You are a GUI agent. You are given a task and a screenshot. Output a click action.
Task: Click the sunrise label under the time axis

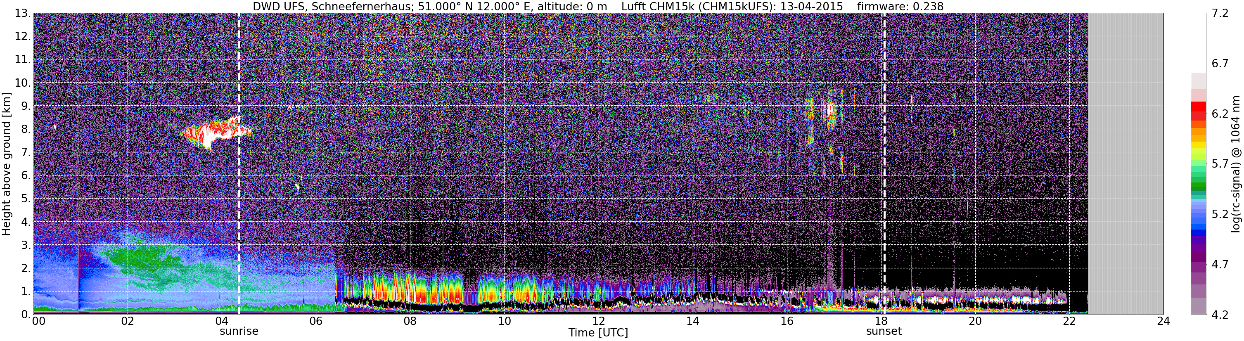tap(239, 332)
